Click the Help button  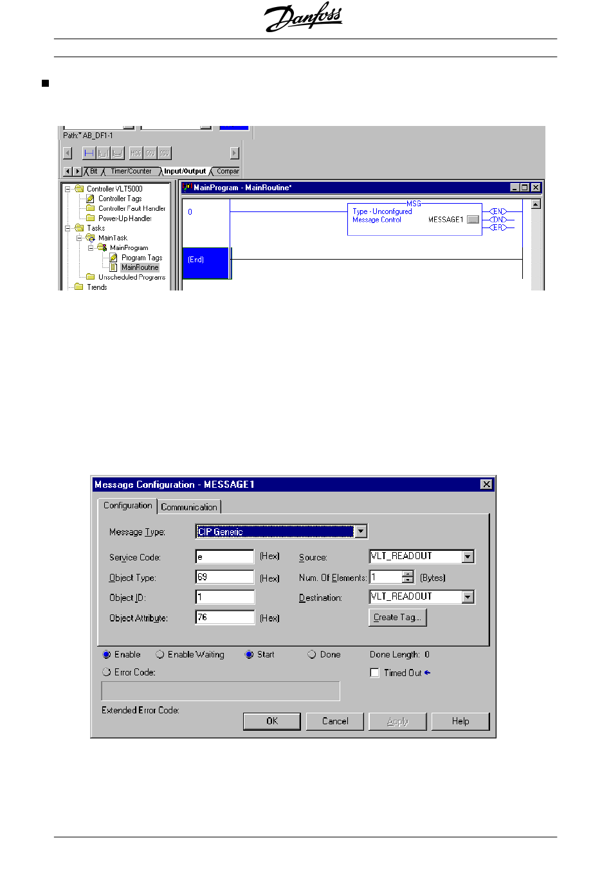click(461, 721)
